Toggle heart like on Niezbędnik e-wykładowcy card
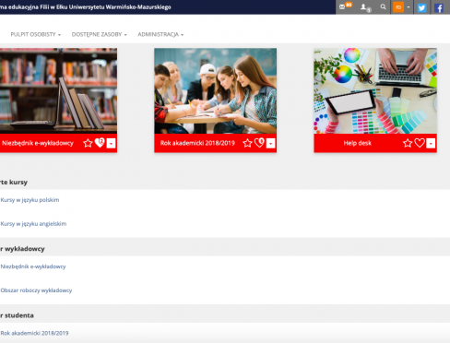Image resolution: width=450 pixels, height=343 pixels. tap(100, 143)
